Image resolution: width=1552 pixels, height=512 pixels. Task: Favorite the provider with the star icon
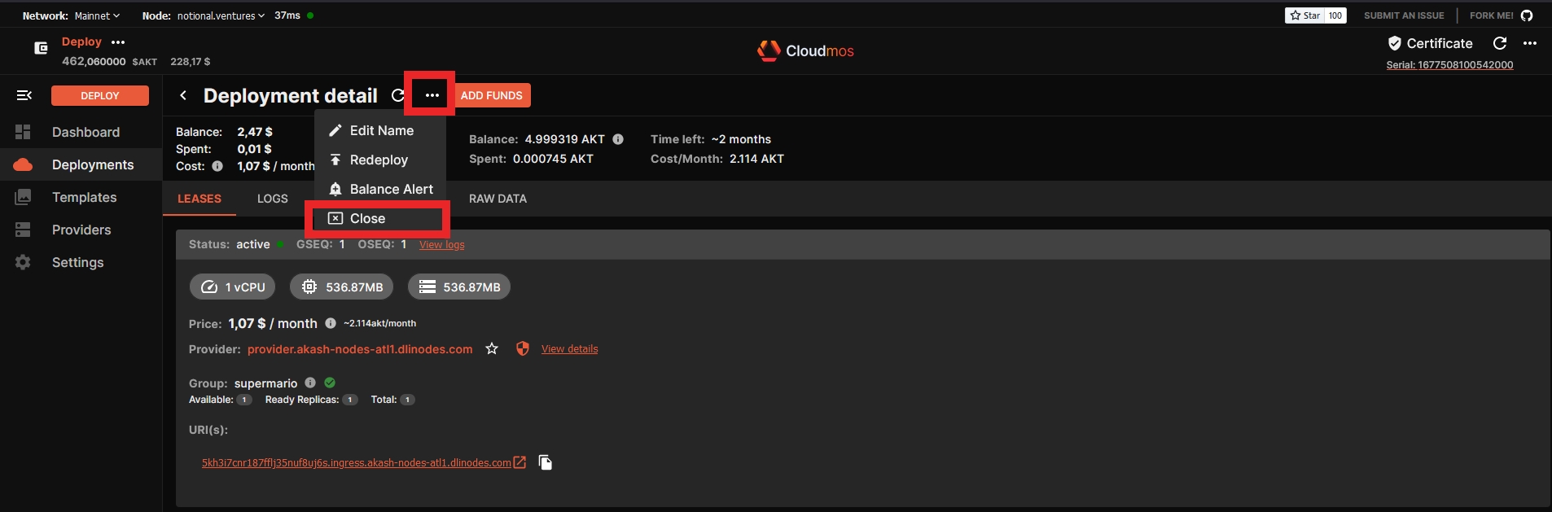coord(492,348)
